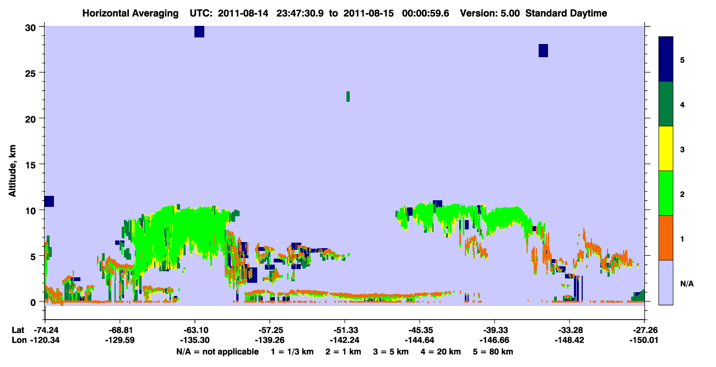
Task: Click '3 = 5 km' legend text
Action: pos(391,351)
